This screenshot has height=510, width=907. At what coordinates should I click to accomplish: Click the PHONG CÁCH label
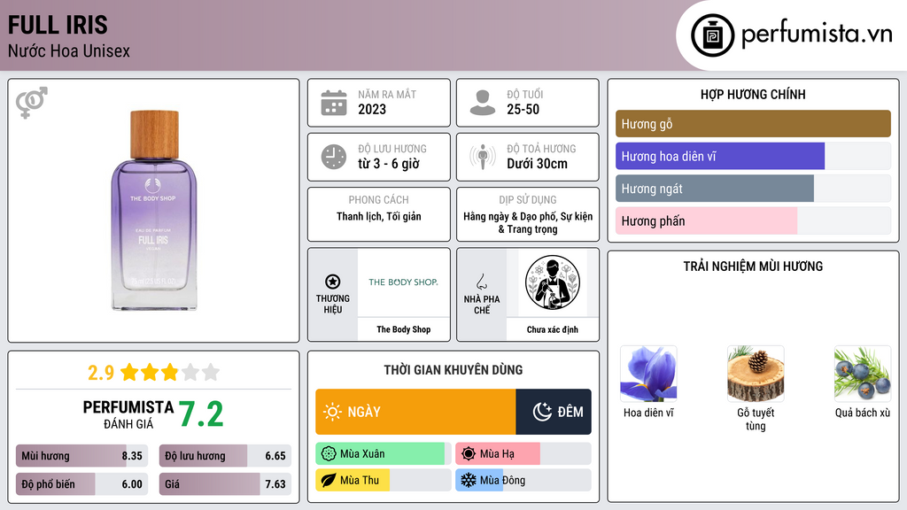(378, 200)
